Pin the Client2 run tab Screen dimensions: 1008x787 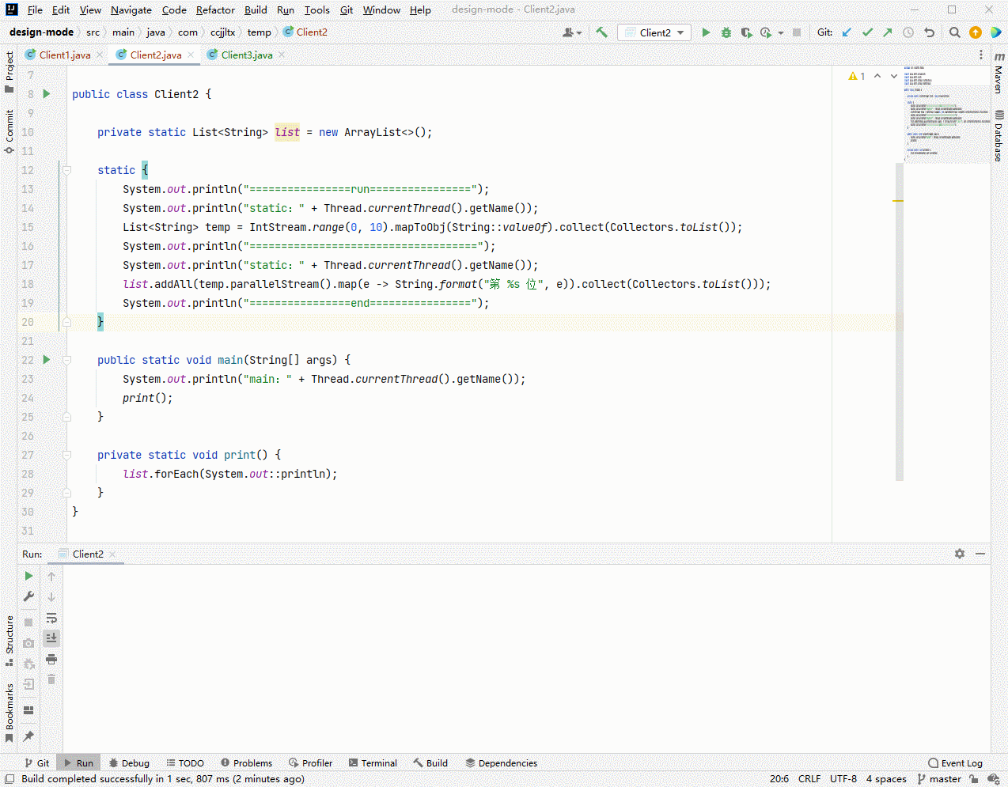28,736
